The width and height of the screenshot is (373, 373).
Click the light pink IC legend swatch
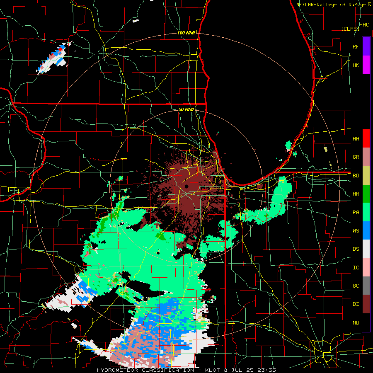(x=366, y=267)
